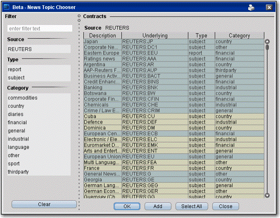Select the REUTERS:ELC row
Screen dimensions: 280x218
[174, 139]
